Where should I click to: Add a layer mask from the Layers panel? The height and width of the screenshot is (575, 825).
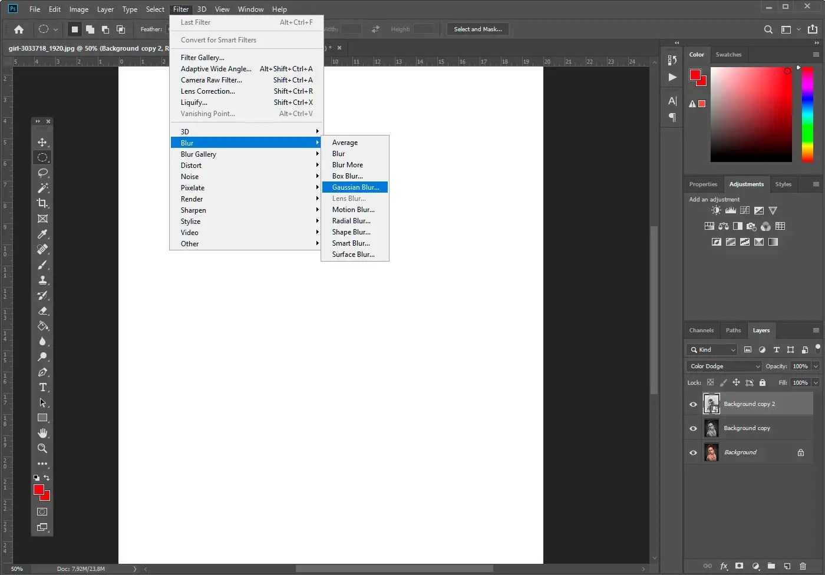click(739, 566)
